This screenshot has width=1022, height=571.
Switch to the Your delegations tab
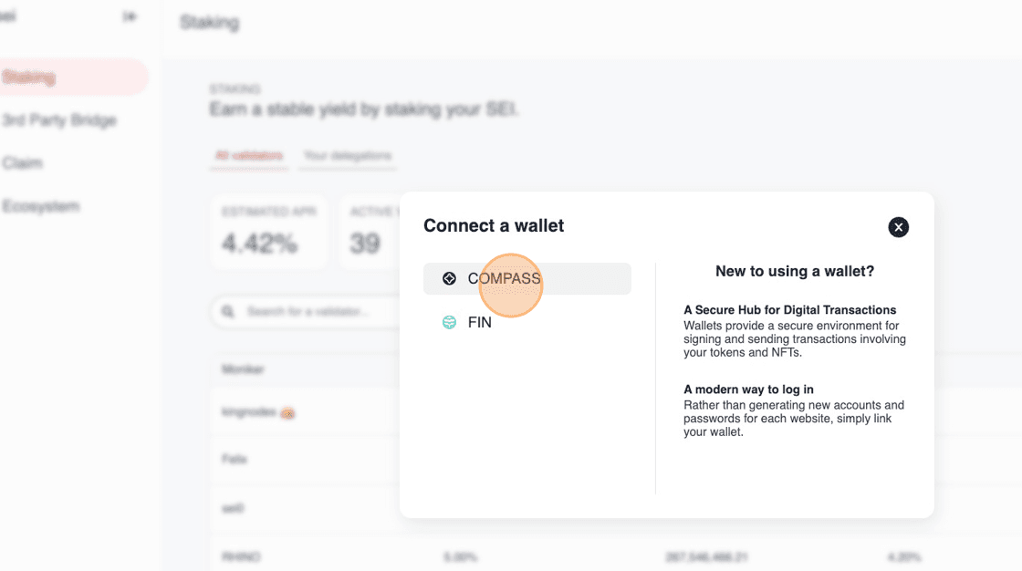pyautogui.click(x=348, y=156)
